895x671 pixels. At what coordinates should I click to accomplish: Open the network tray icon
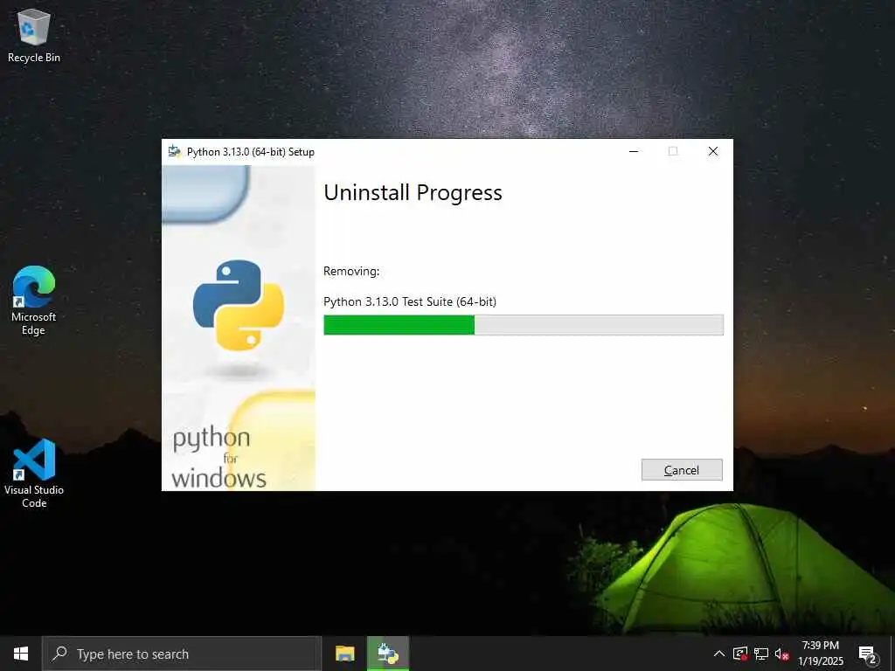click(761, 654)
